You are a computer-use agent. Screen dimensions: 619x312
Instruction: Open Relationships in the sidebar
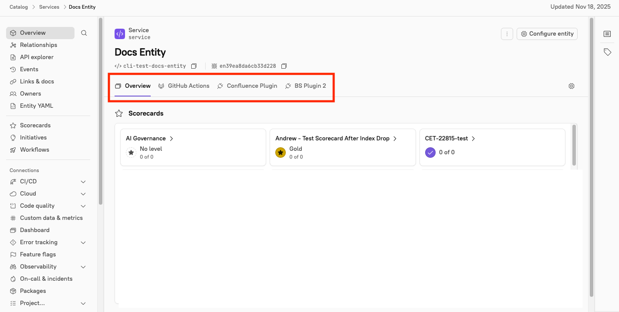point(38,45)
